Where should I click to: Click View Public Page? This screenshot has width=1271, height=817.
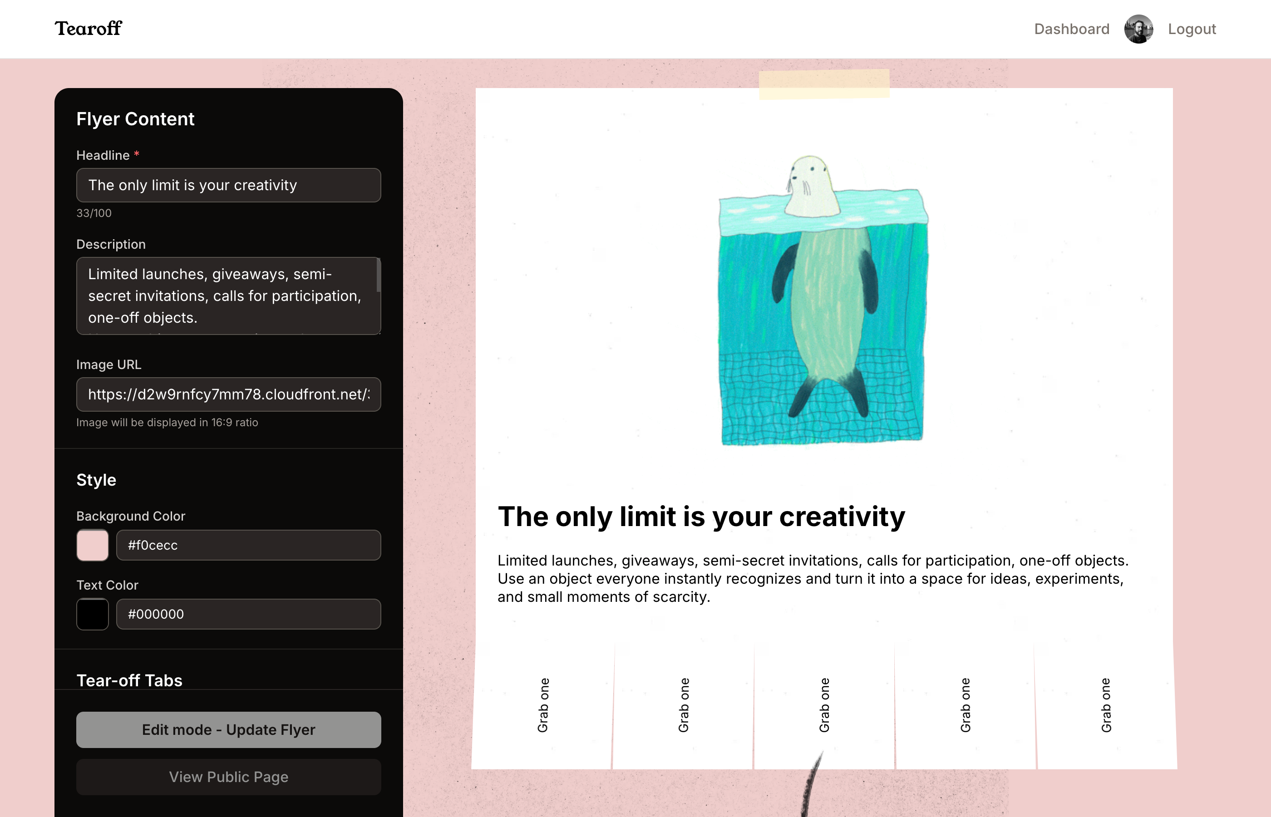click(x=228, y=777)
